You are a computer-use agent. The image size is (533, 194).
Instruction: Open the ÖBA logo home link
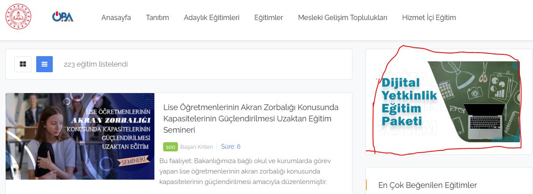coord(63,17)
